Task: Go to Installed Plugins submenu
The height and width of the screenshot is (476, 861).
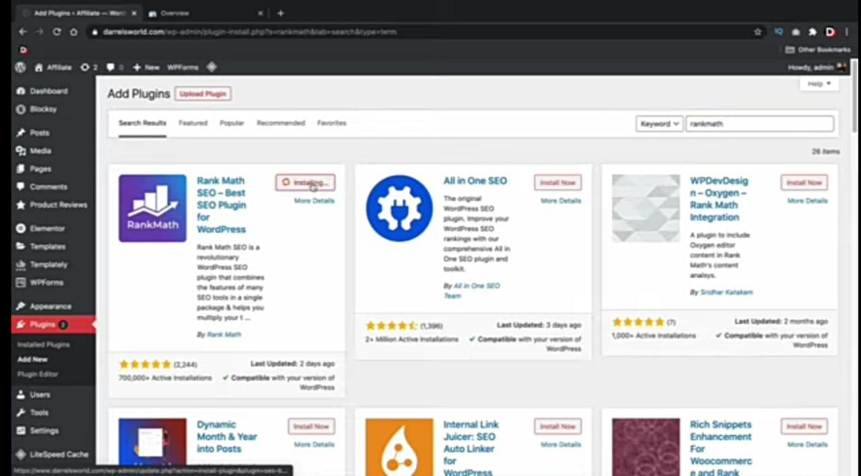Action: (x=44, y=345)
